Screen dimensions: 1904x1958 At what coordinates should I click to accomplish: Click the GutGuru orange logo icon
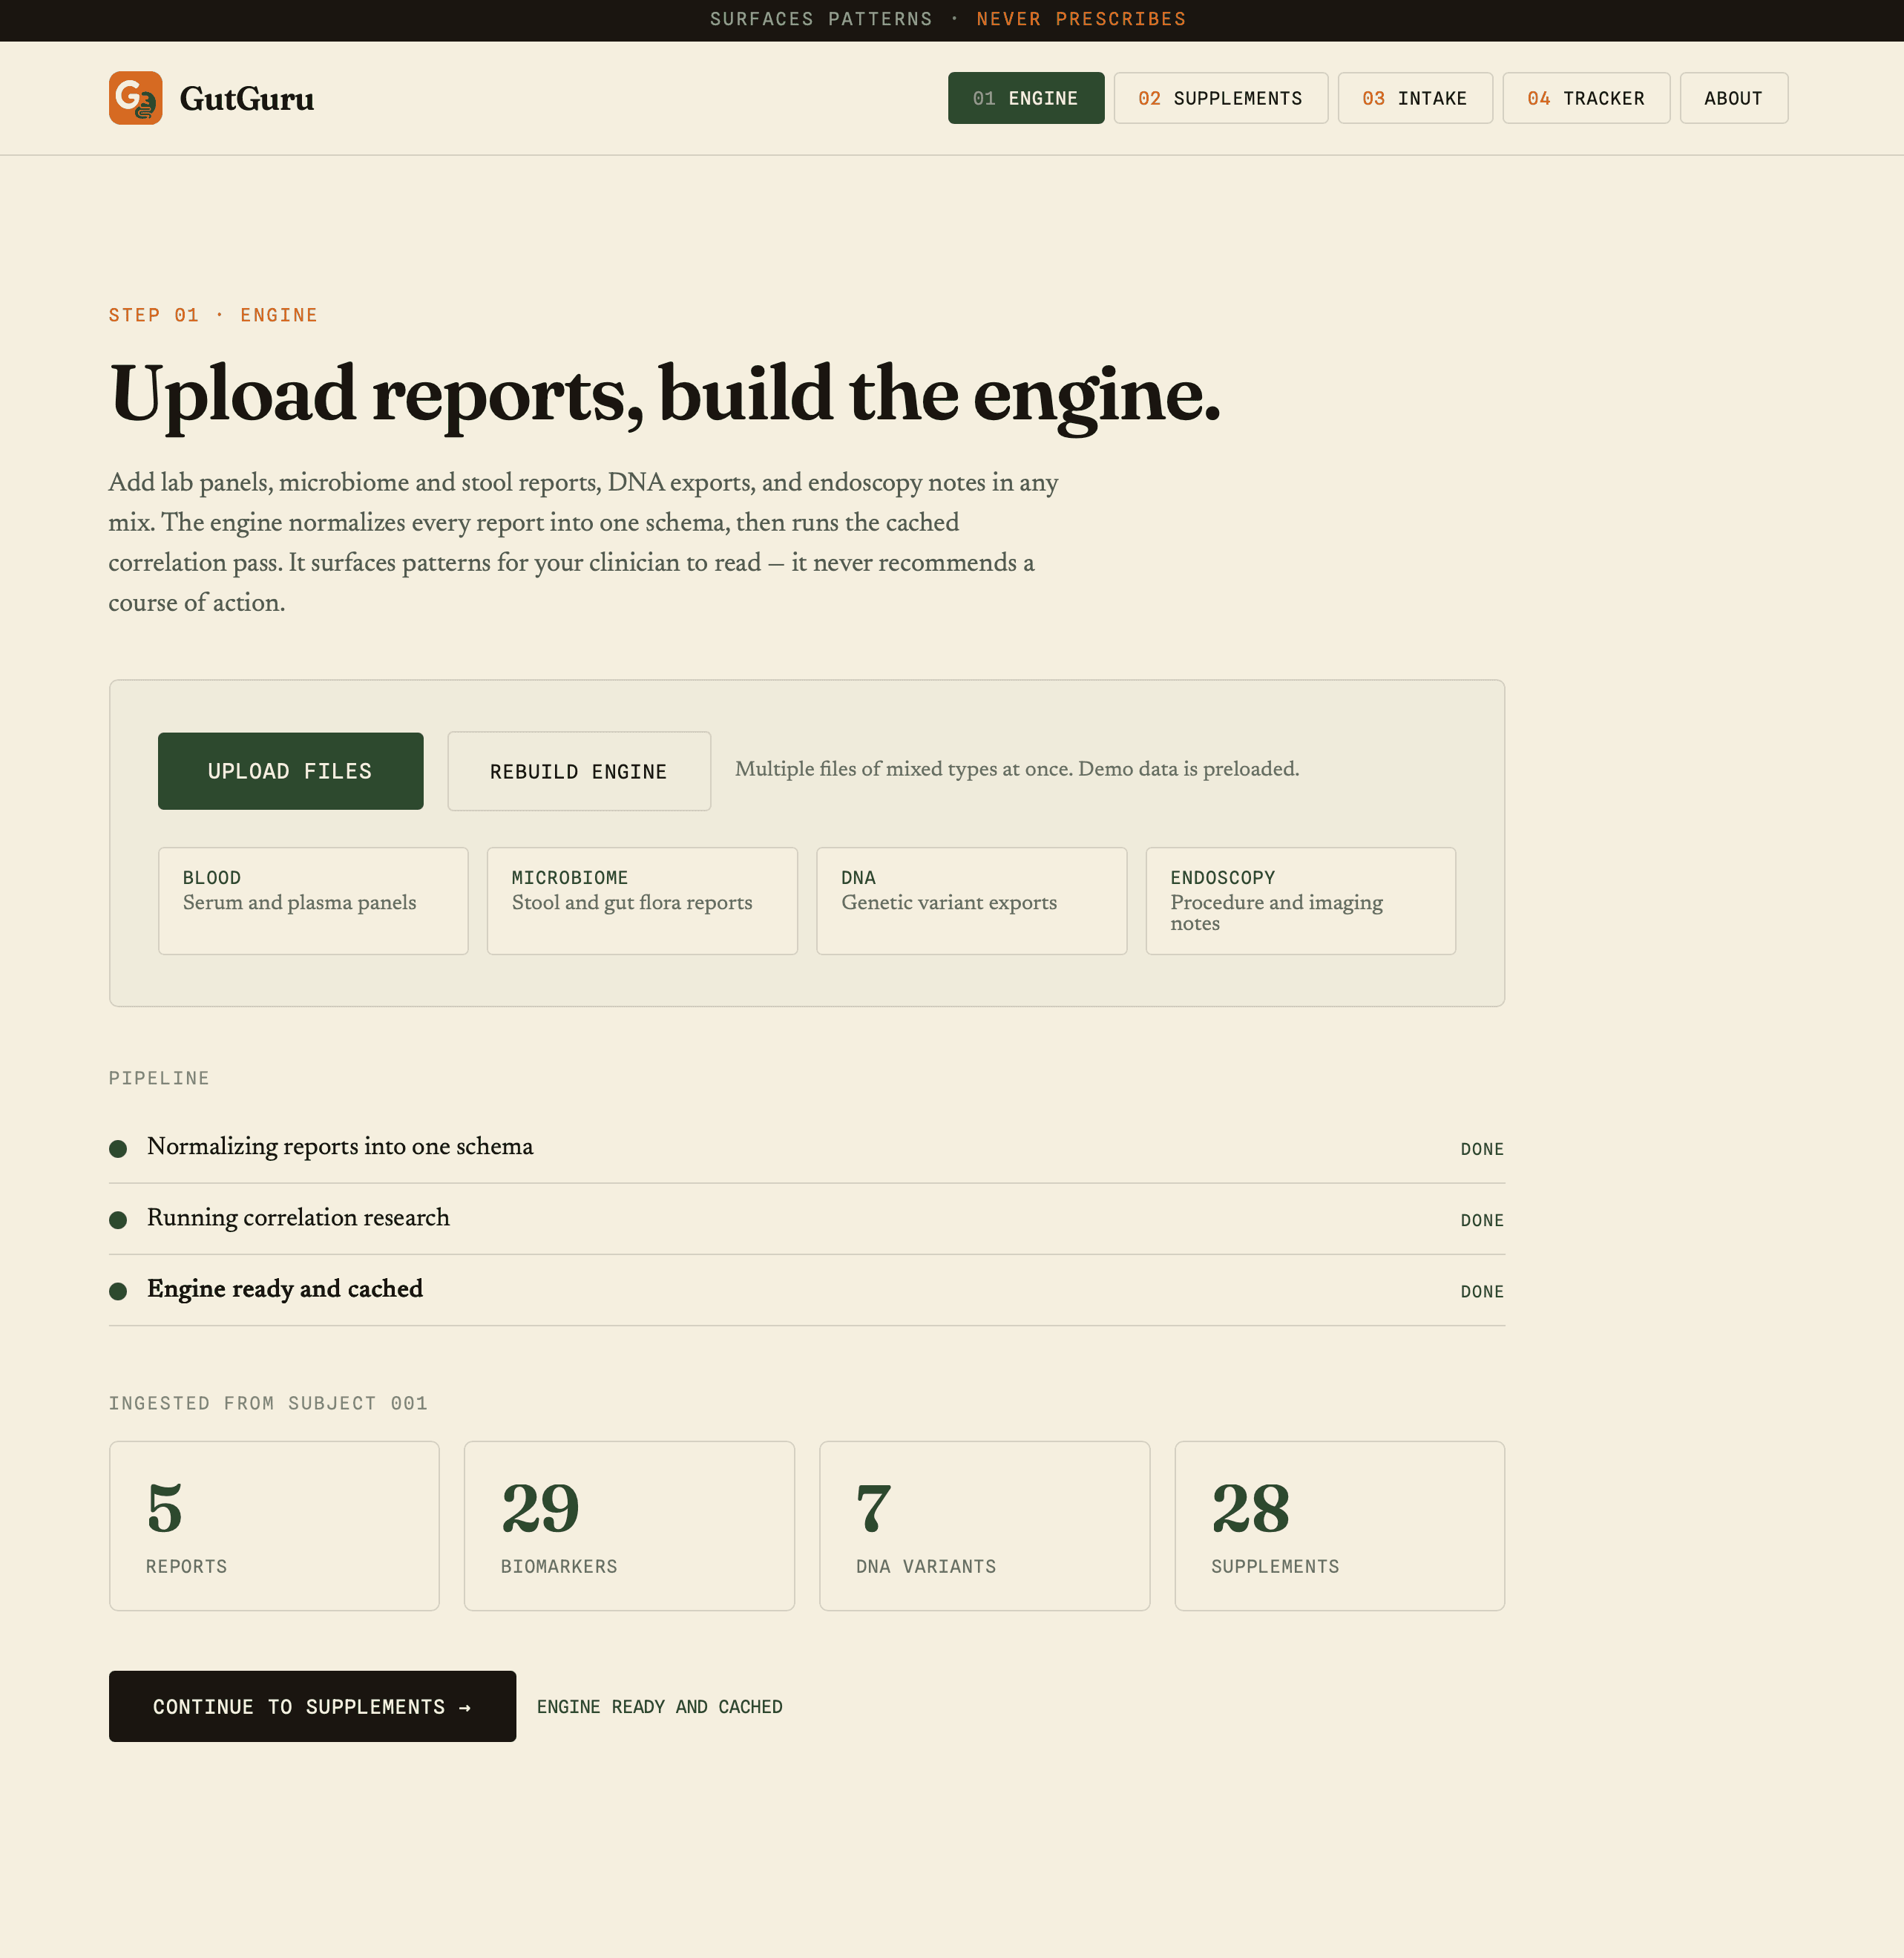tap(135, 98)
